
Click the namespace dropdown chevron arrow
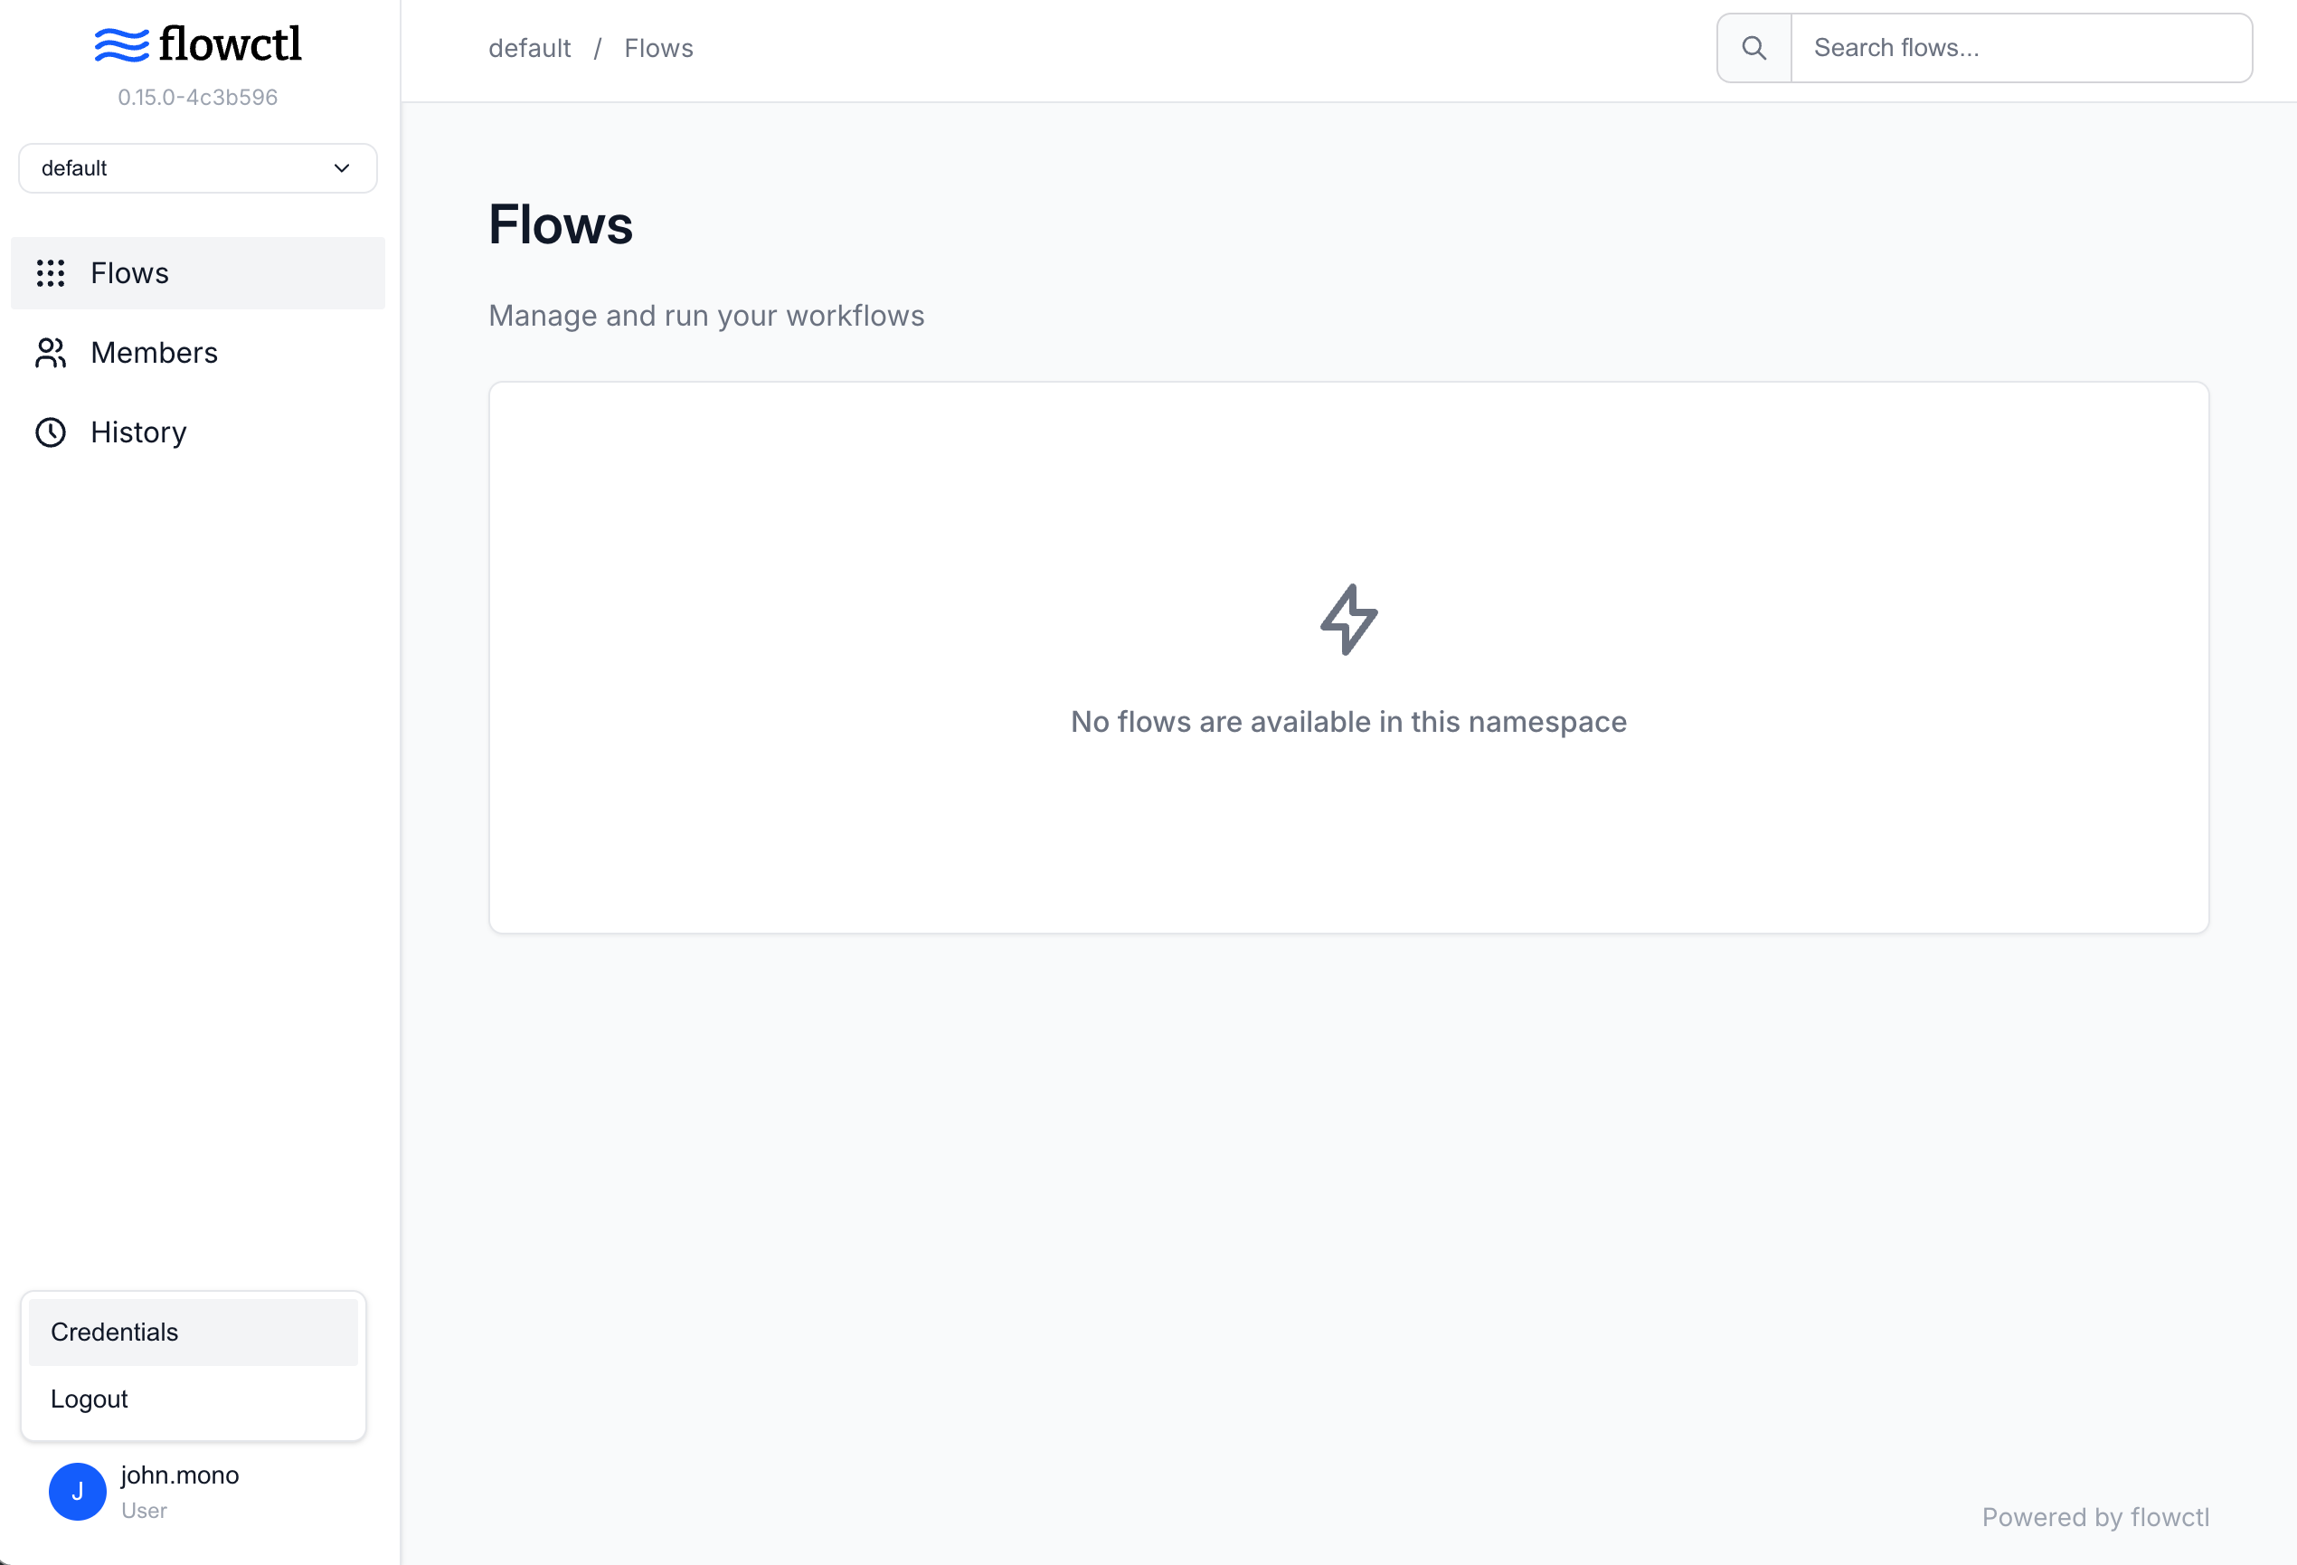point(342,168)
